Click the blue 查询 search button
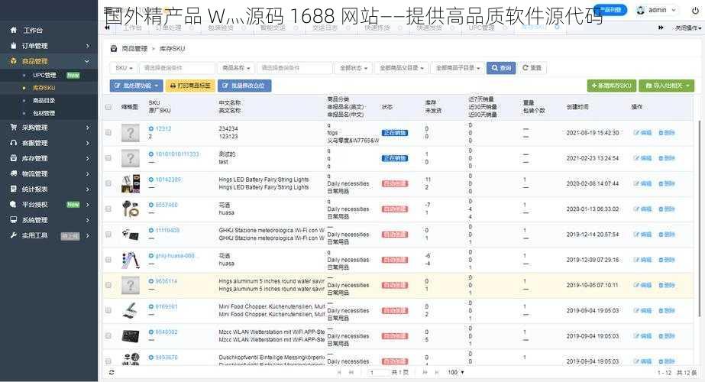Viewport: 705px width, 382px height. 501,68
